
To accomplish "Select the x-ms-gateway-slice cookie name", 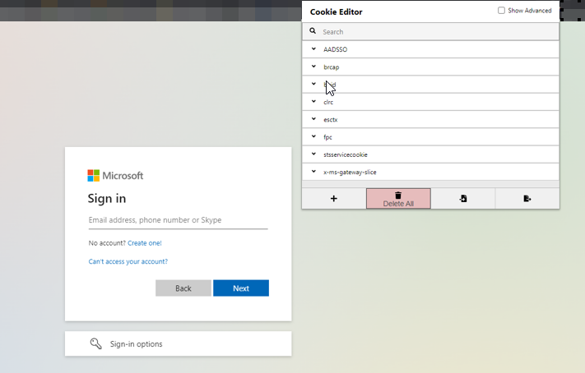I will click(x=350, y=173).
